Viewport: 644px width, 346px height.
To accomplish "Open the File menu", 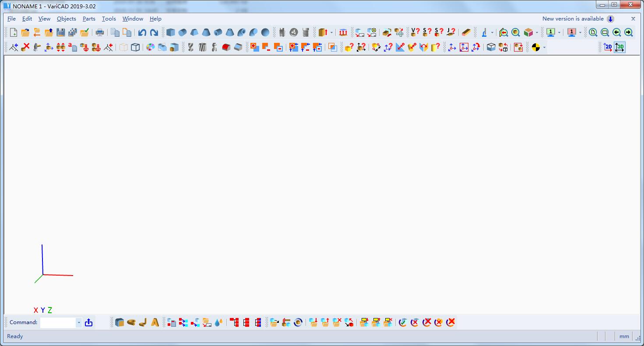I will coord(12,19).
